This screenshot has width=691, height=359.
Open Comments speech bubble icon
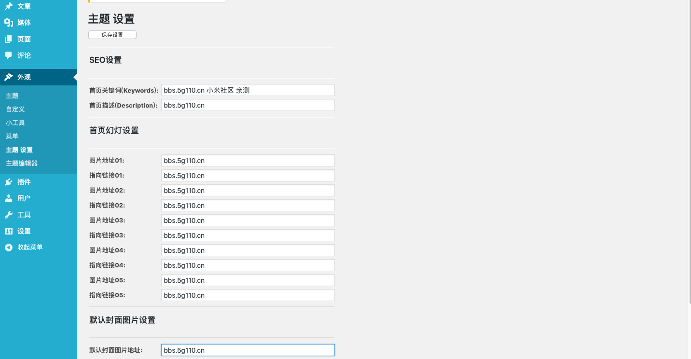coord(9,55)
